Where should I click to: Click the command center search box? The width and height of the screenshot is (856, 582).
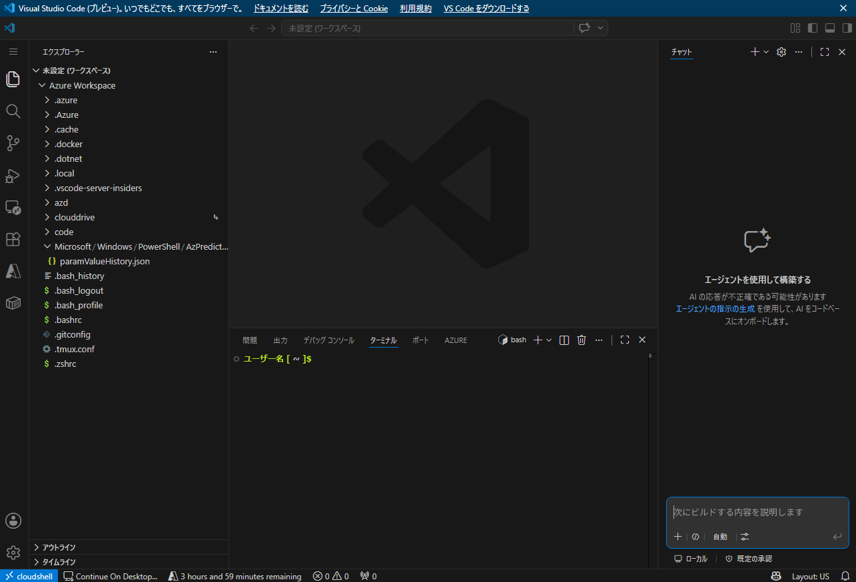pyautogui.click(x=427, y=28)
